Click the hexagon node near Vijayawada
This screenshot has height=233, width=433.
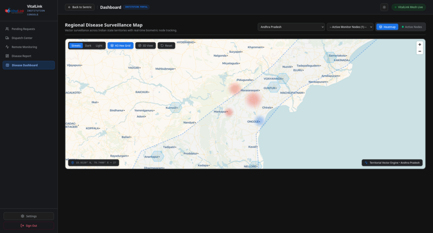tap(283, 78)
